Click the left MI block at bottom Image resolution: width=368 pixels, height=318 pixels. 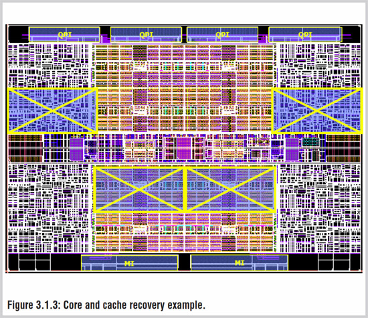coord(129,263)
